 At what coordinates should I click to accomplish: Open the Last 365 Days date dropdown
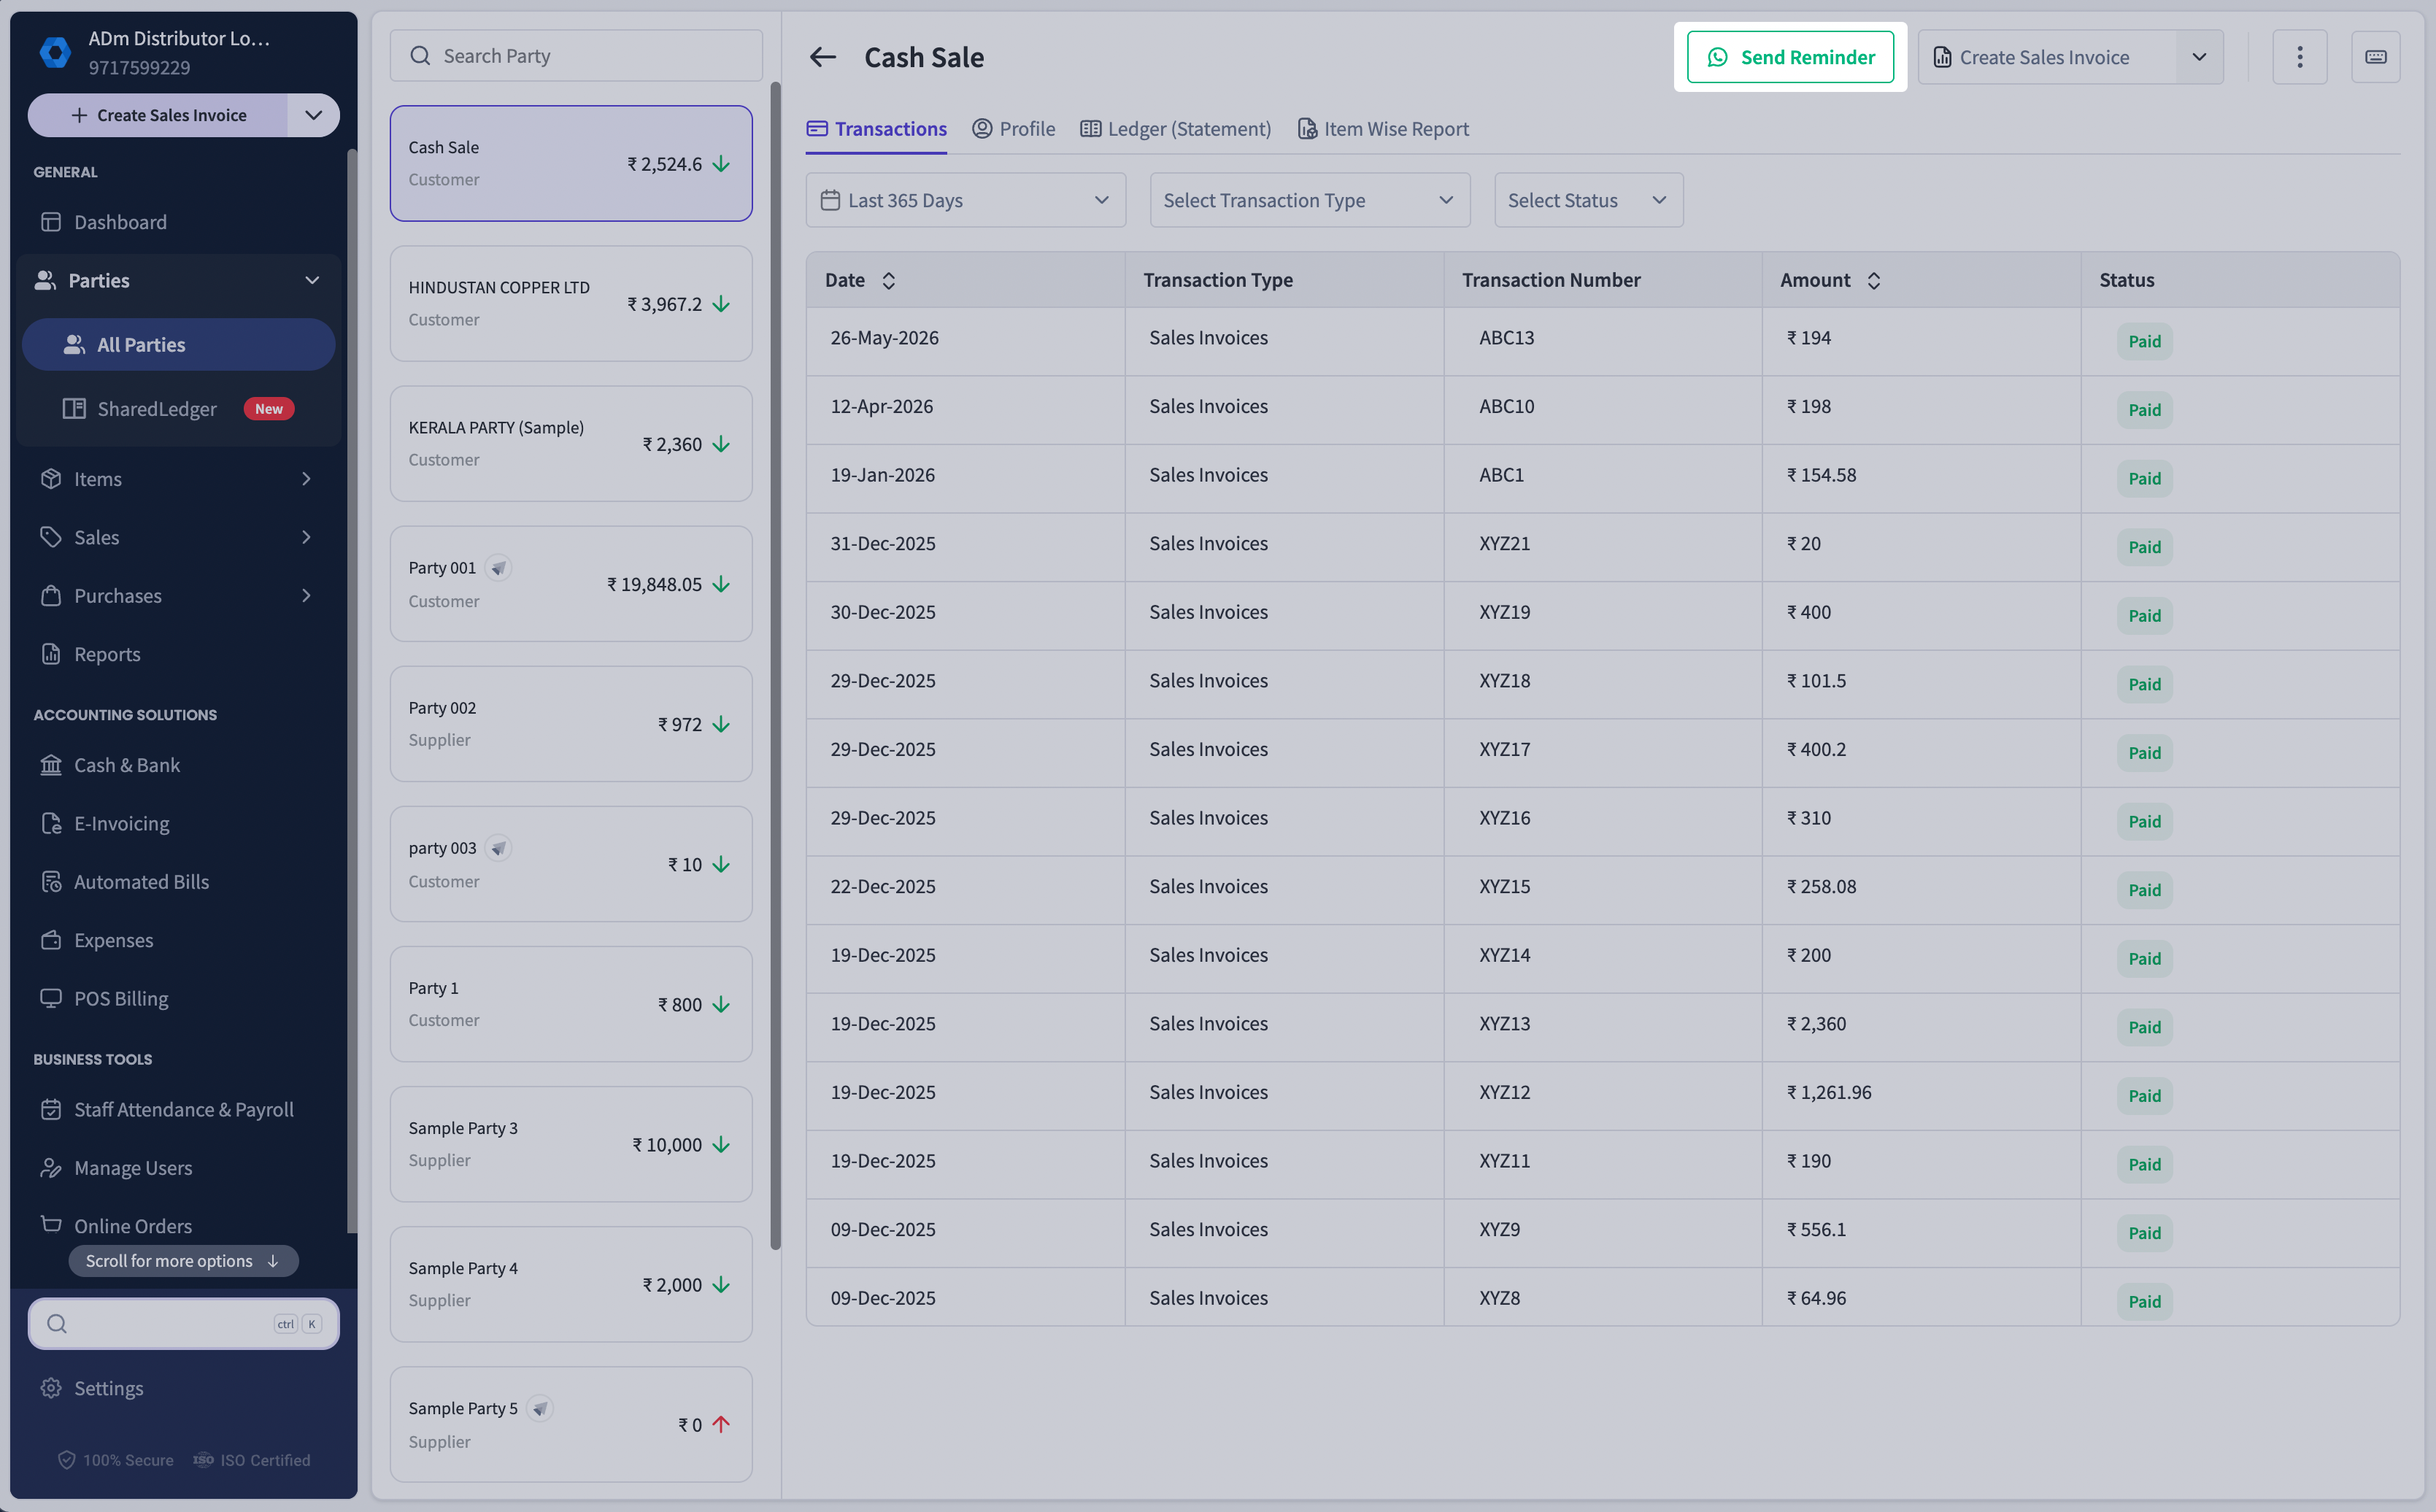coord(965,200)
